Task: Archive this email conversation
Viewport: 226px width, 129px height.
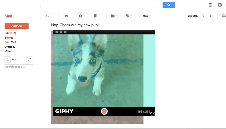Action: [x=66, y=16]
